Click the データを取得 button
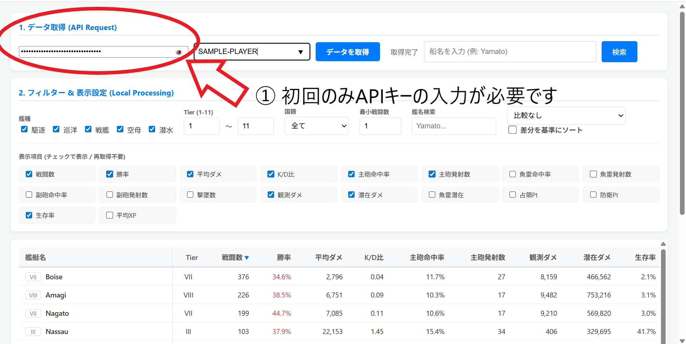Screen dimensions: 686x344 click(347, 51)
